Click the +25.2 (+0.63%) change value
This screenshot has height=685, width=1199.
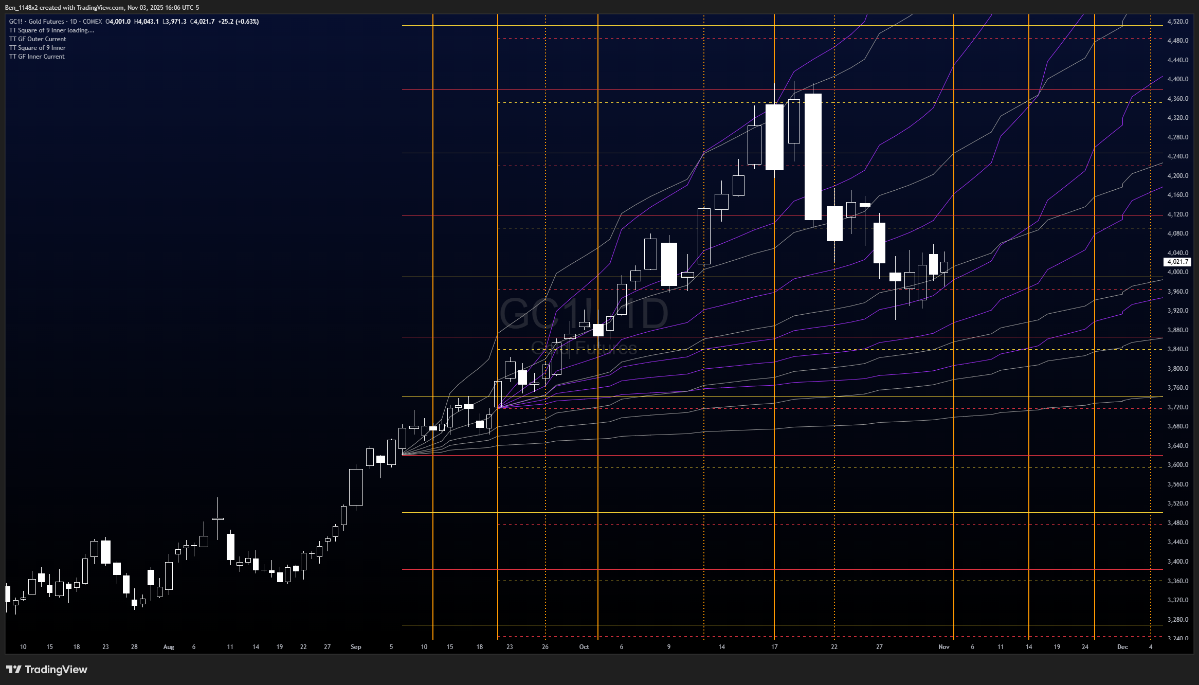point(238,22)
